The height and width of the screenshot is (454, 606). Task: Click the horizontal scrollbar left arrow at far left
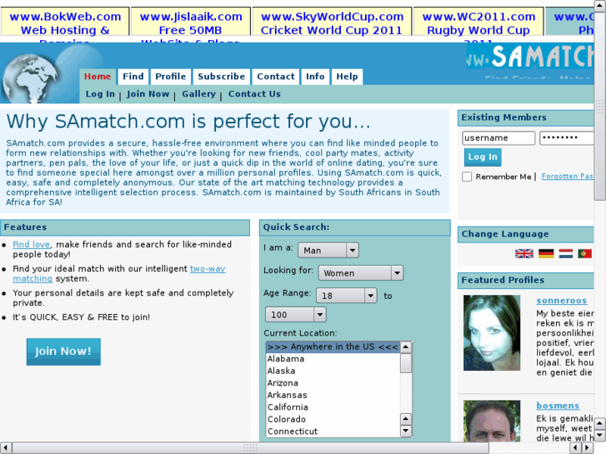[x=5, y=448]
